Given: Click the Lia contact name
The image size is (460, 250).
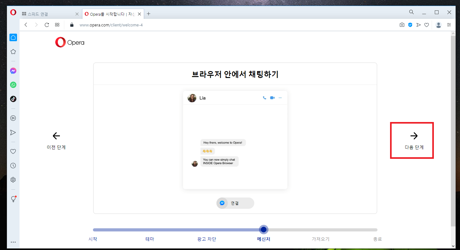Looking at the screenshot, I should click(x=203, y=98).
